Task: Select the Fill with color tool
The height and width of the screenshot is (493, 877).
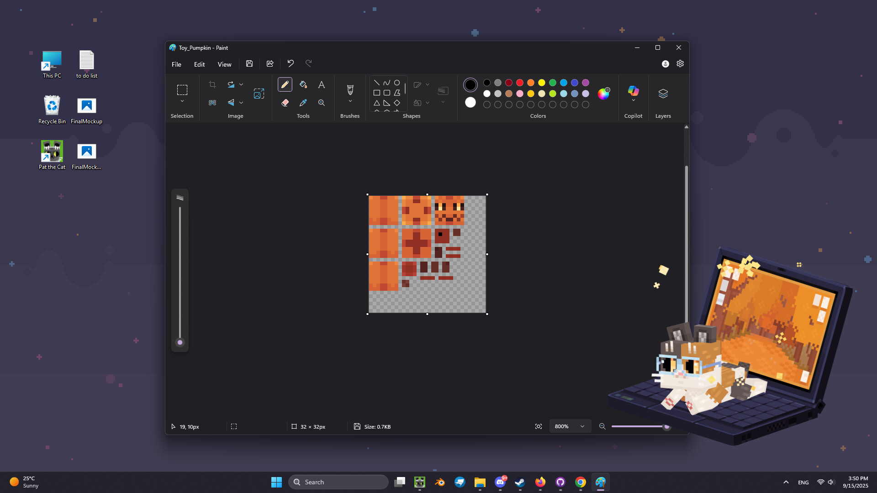Action: (x=303, y=84)
